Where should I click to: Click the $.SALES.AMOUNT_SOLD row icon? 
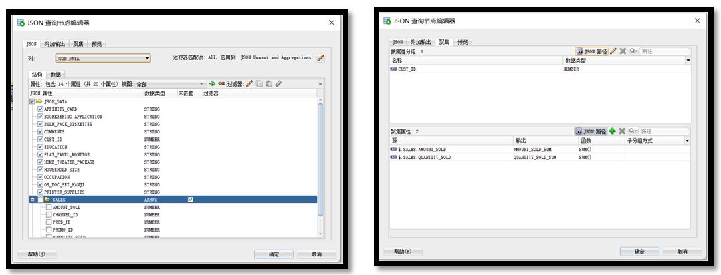click(393, 150)
